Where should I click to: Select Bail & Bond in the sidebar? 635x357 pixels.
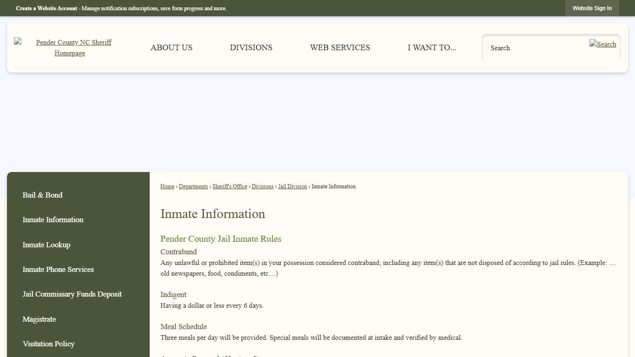[x=42, y=195]
